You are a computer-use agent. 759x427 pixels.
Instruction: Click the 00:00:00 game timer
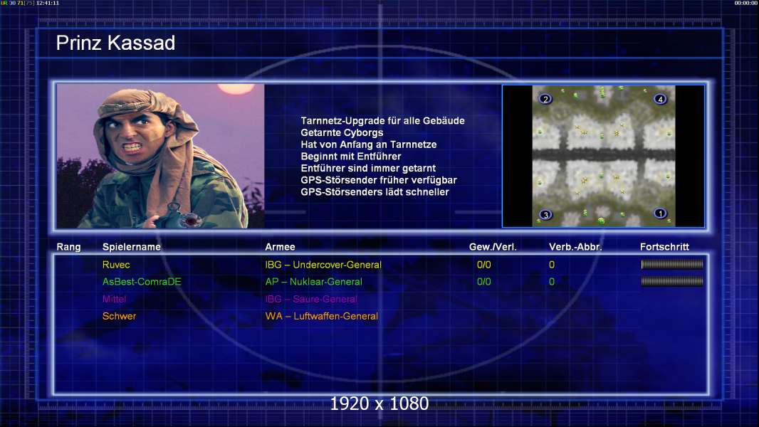(746, 3)
